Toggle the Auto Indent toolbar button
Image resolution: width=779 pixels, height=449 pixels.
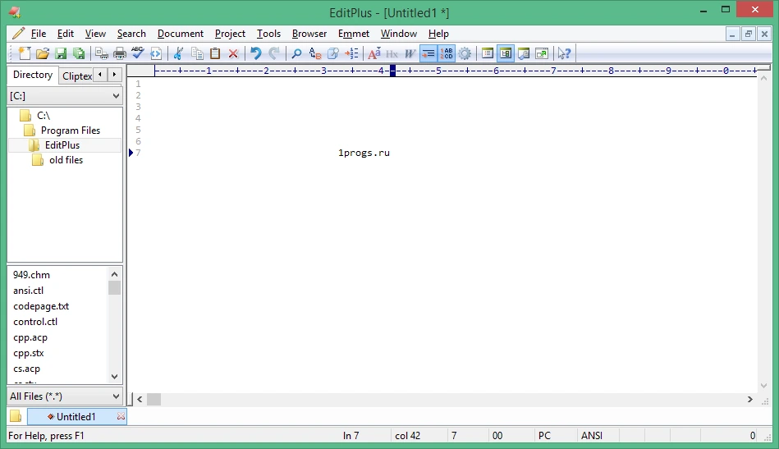coord(428,53)
